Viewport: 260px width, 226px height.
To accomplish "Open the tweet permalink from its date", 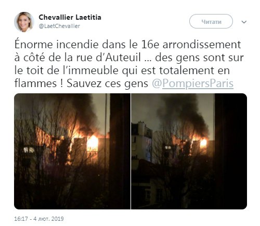I will click(39, 219).
